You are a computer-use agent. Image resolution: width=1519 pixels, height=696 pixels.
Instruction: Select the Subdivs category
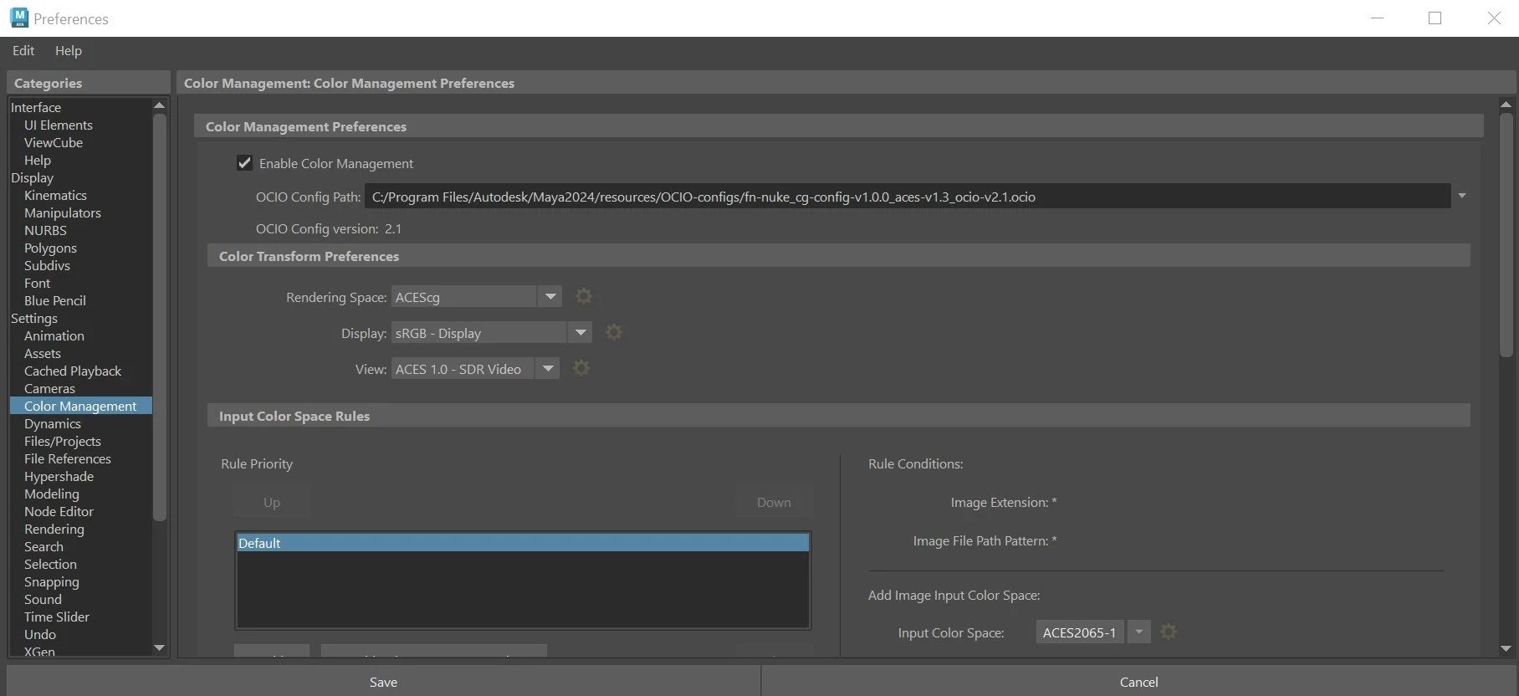pyautogui.click(x=47, y=265)
